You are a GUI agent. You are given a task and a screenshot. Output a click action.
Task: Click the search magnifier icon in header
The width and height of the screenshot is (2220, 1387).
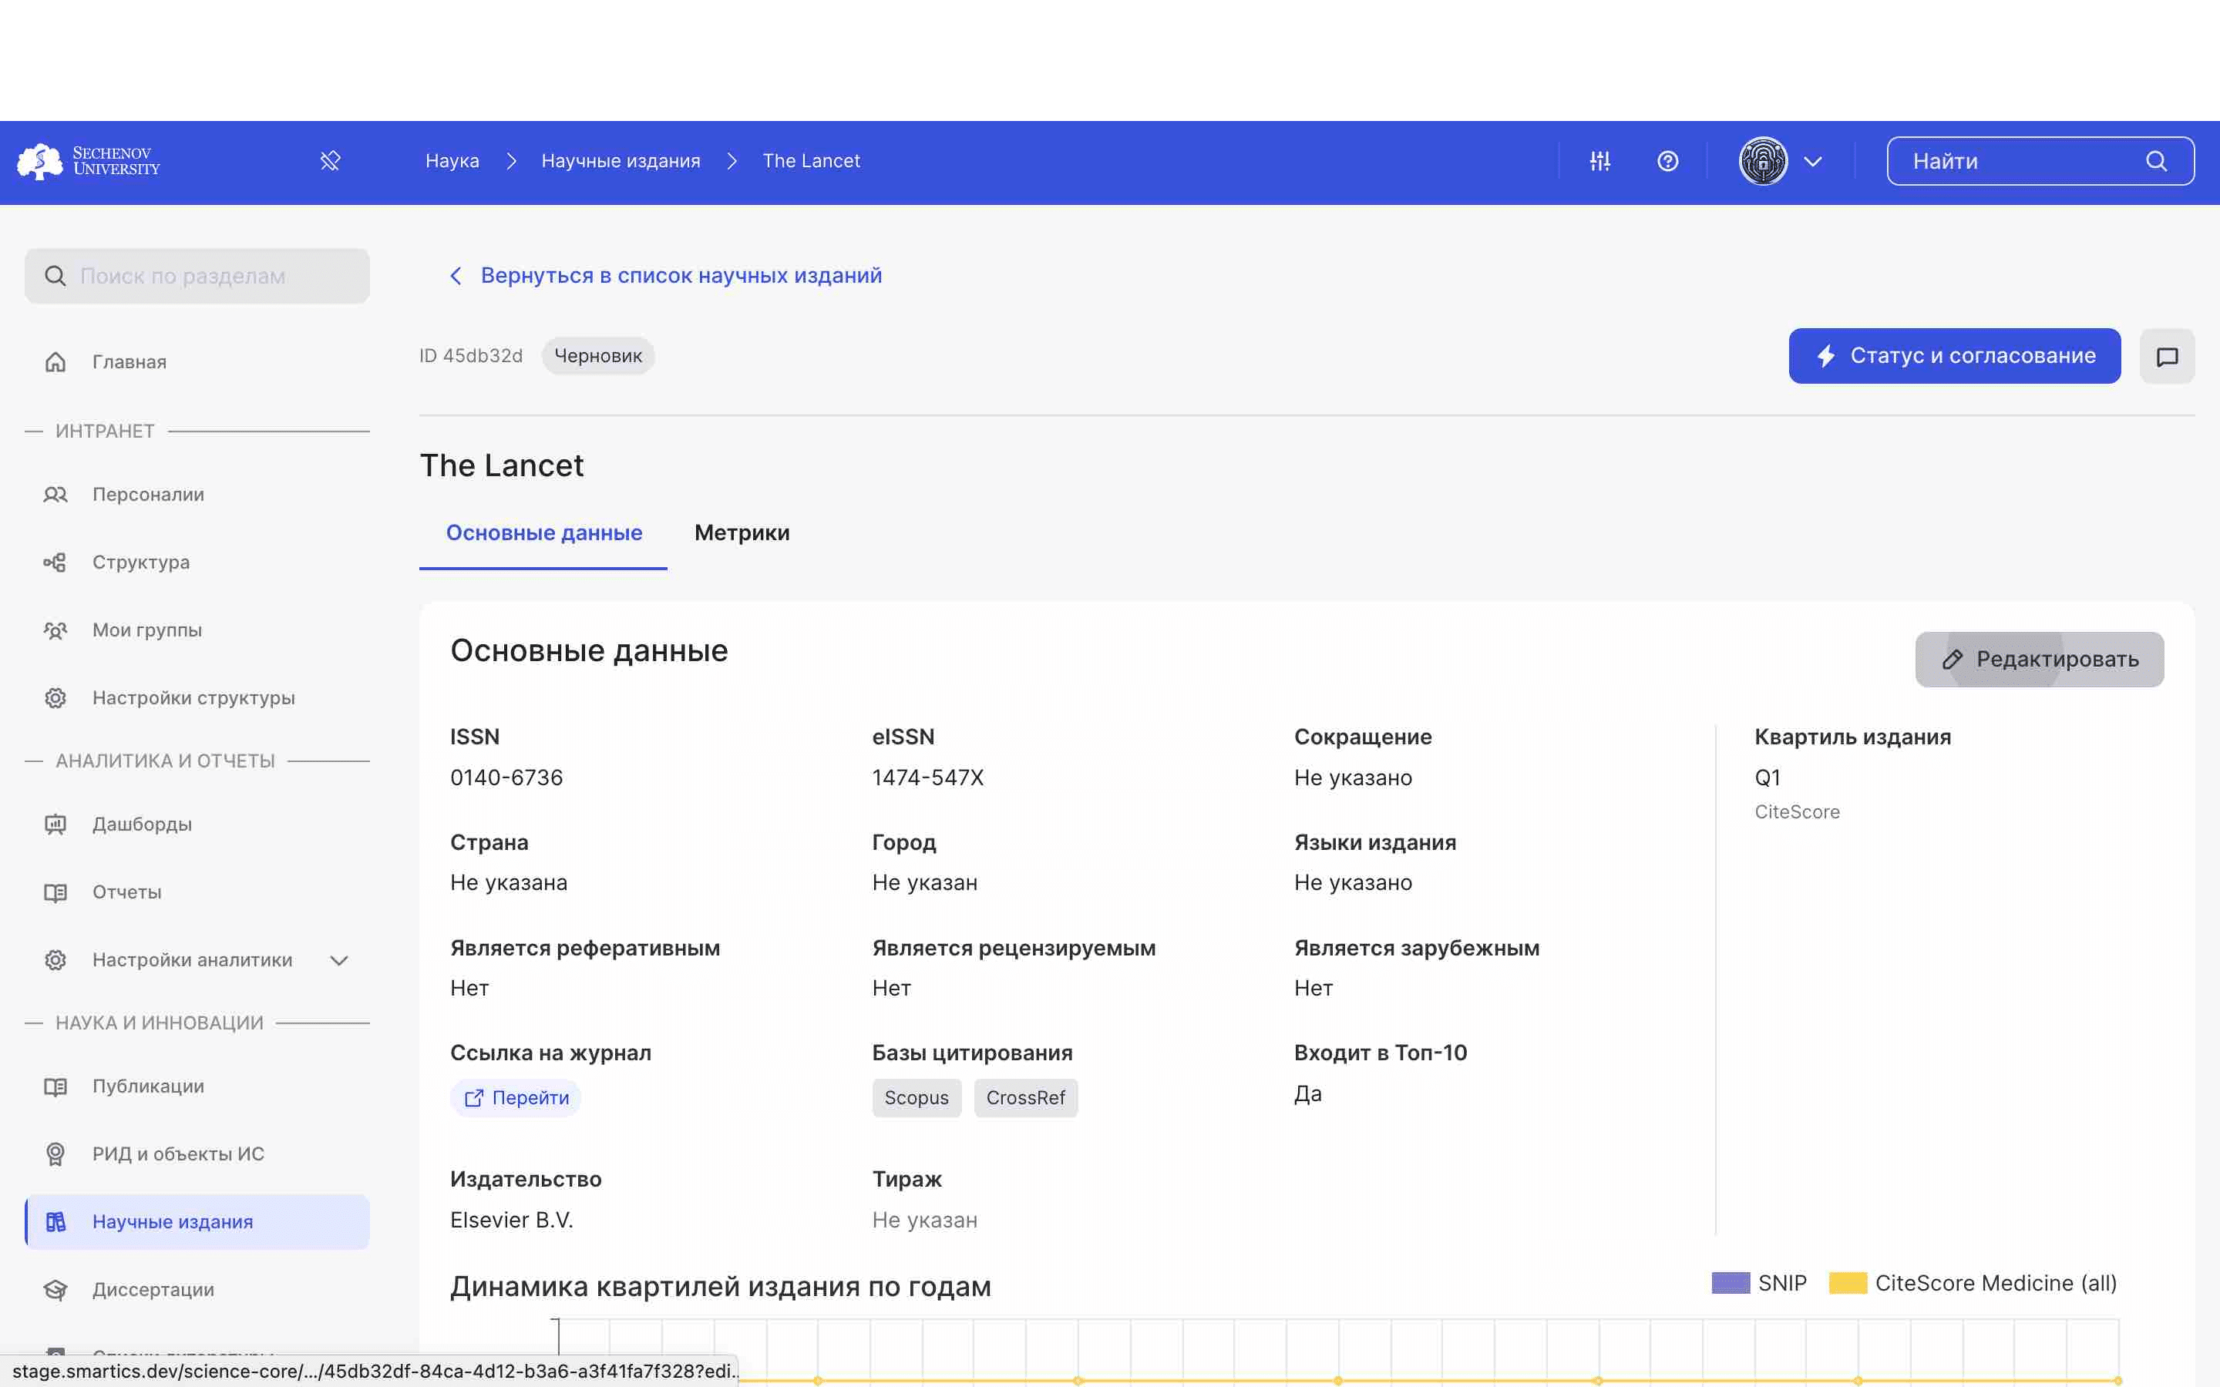click(x=2156, y=162)
